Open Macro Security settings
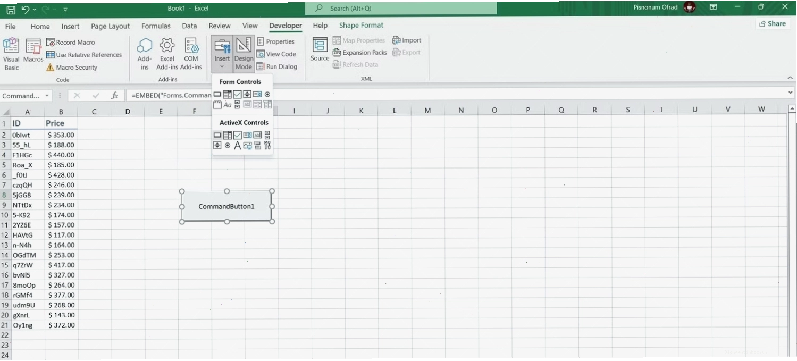Screen dimensions: 797x361 pos(72,68)
